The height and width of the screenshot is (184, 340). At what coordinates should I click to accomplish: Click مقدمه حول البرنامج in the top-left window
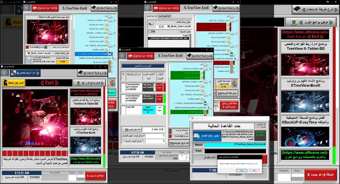(x=45, y=8)
